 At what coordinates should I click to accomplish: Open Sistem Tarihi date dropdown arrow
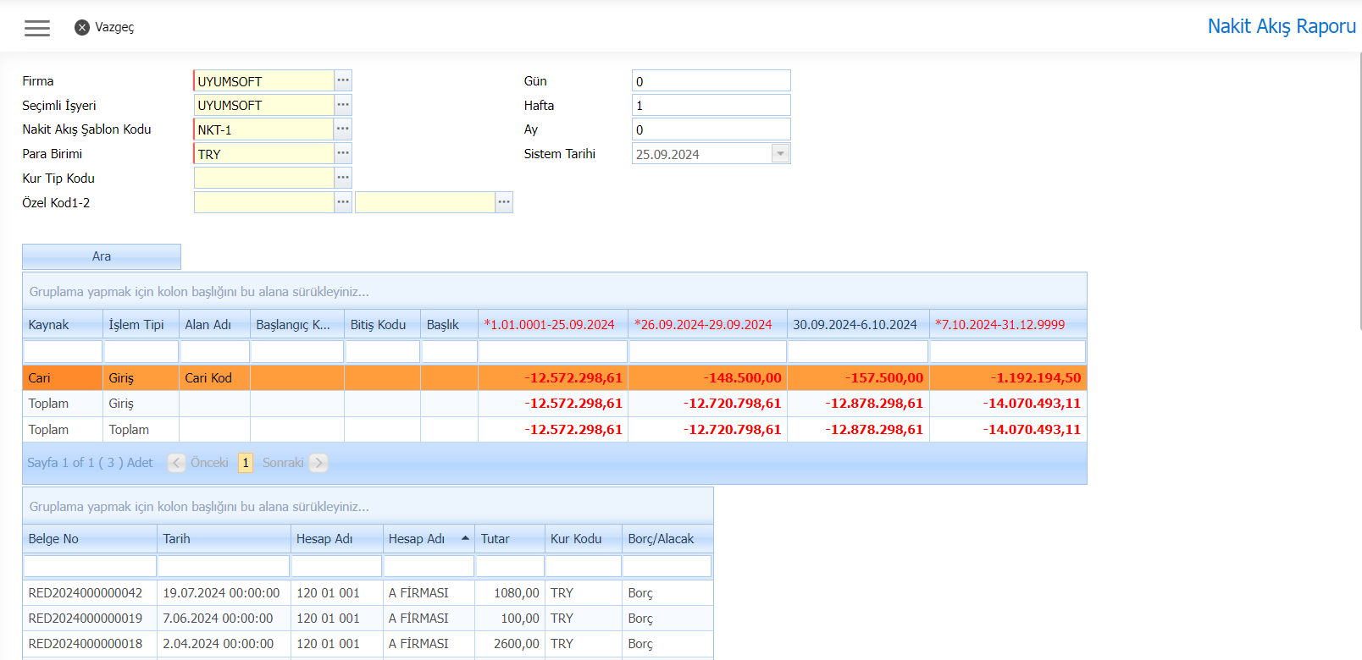pos(781,153)
